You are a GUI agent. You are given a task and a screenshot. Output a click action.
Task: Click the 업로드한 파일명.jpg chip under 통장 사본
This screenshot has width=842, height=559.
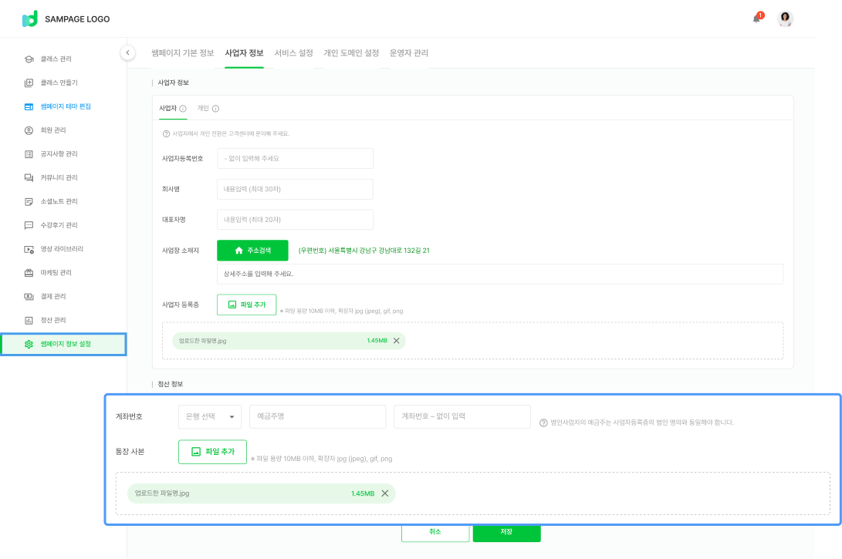click(261, 493)
